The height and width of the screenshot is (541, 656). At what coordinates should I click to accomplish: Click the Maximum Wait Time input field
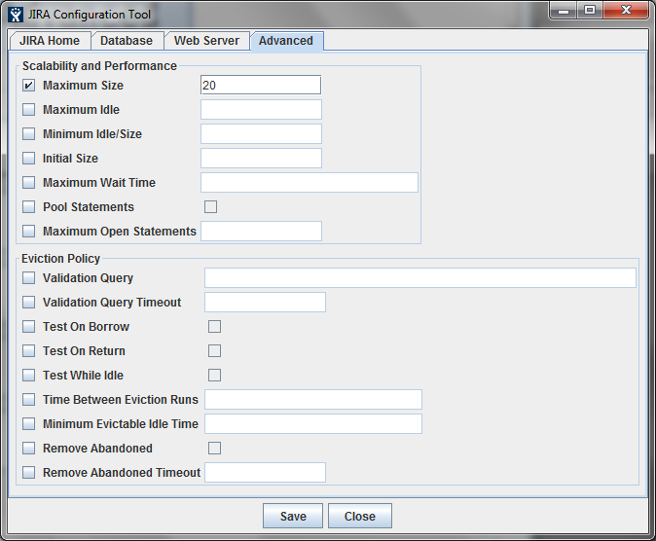(310, 182)
